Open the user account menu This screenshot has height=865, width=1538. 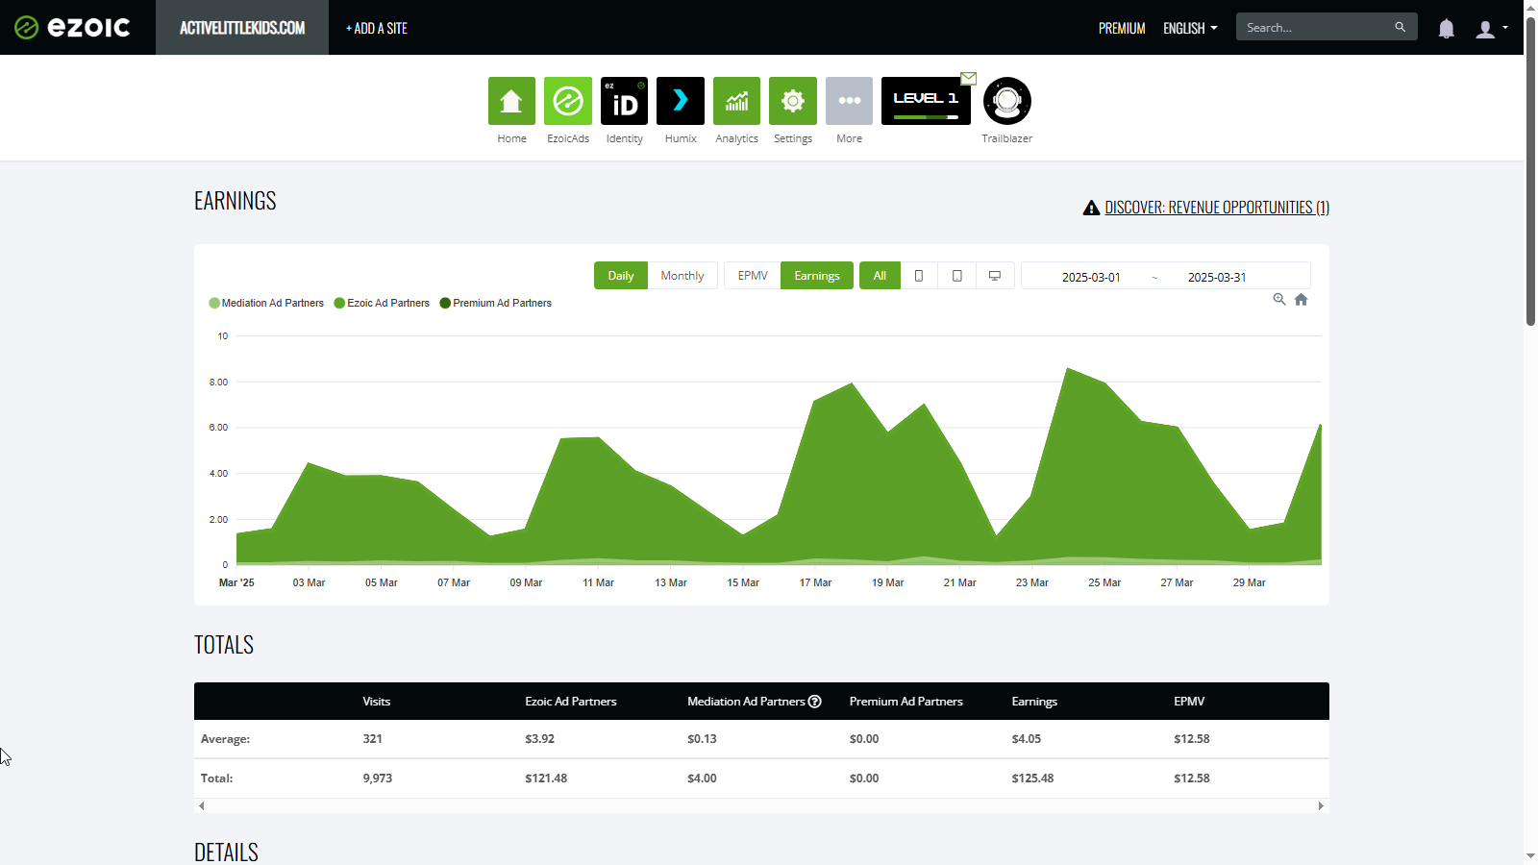[x=1491, y=29]
